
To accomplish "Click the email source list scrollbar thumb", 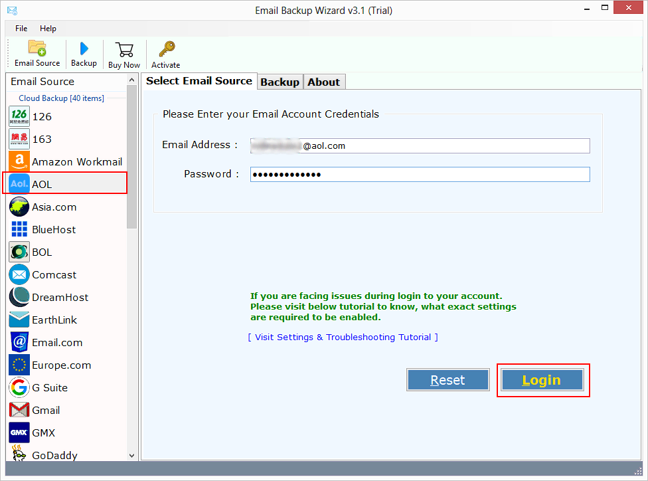I will tap(132, 157).
